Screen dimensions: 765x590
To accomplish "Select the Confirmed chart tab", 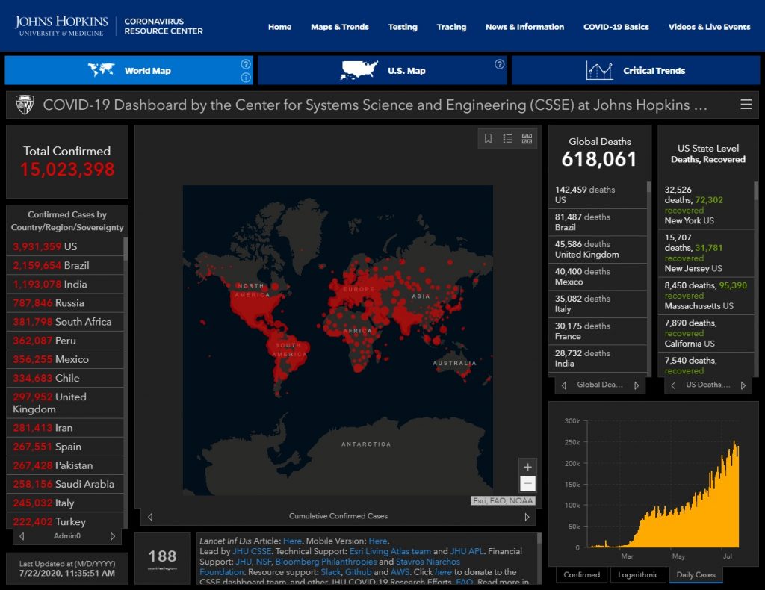I will [581, 575].
